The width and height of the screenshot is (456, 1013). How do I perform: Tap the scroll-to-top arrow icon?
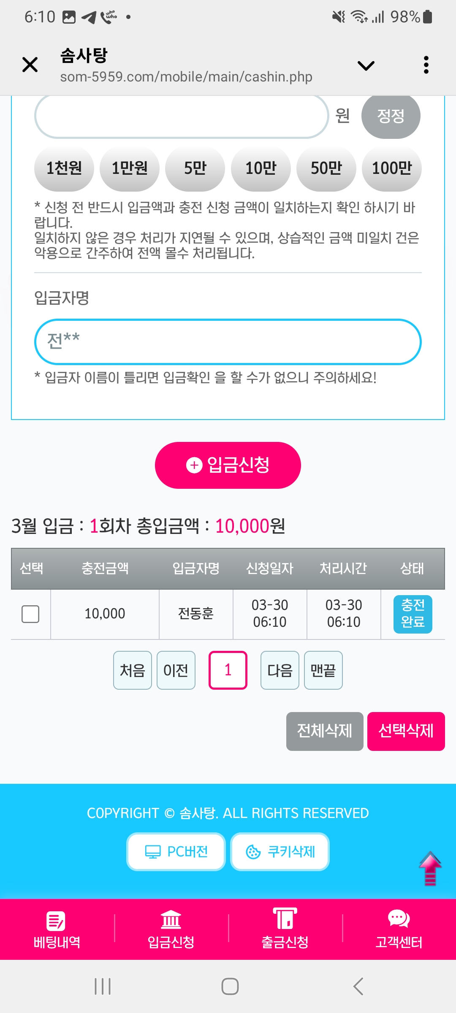click(x=430, y=868)
